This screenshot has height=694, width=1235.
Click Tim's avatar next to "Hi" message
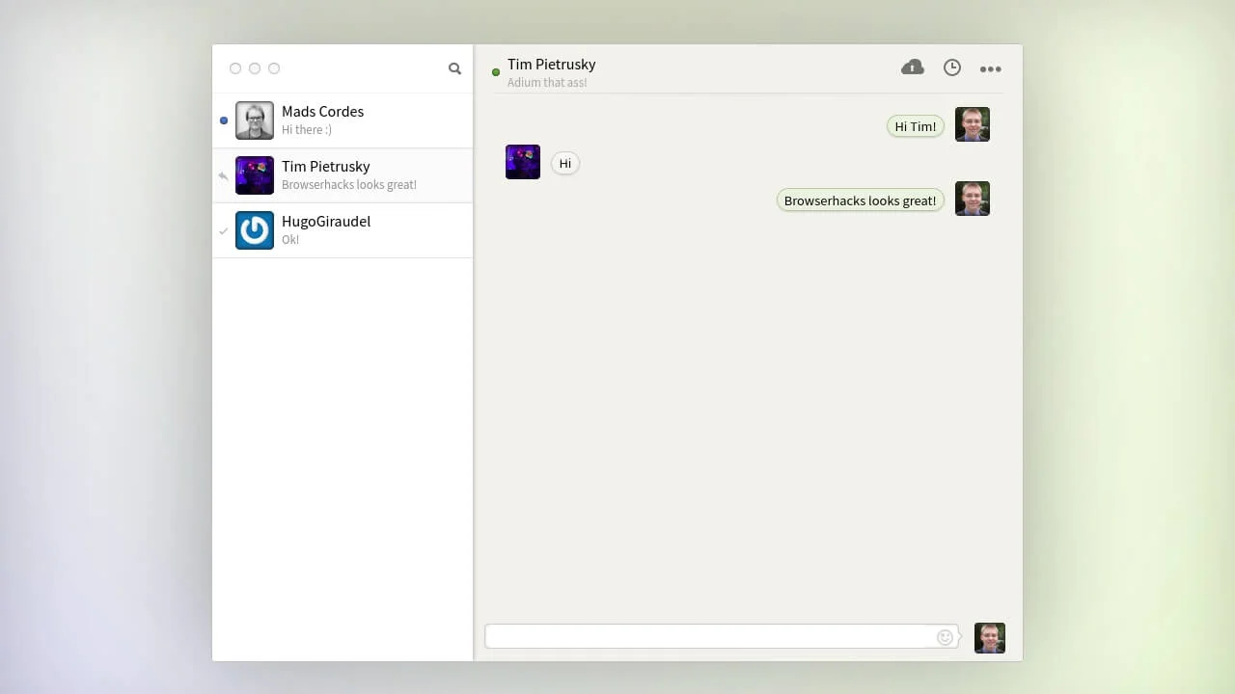click(x=523, y=162)
